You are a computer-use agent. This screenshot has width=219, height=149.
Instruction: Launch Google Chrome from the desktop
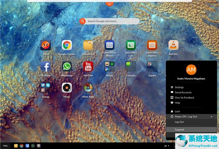point(67,45)
